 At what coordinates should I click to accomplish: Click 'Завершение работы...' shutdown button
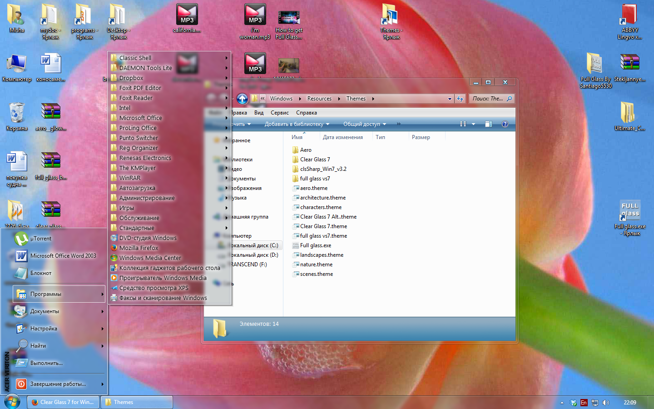click(58, 384)
